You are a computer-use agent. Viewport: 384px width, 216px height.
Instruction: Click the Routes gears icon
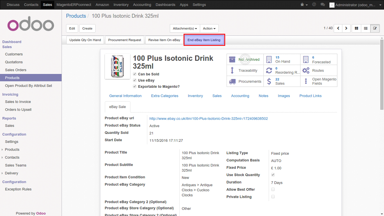tap(306, 70)
